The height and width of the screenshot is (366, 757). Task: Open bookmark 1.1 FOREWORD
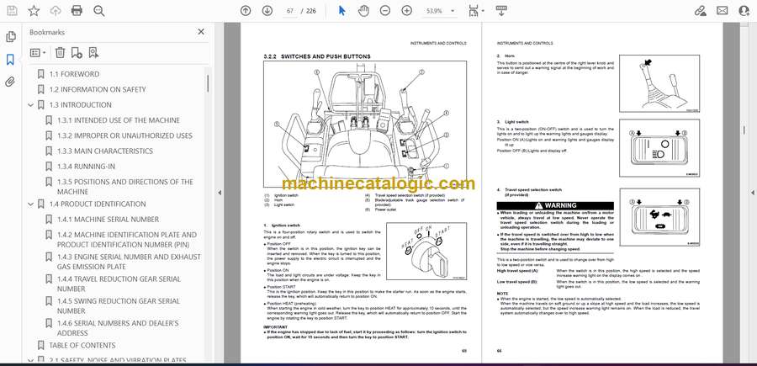(x=74, y=74)
